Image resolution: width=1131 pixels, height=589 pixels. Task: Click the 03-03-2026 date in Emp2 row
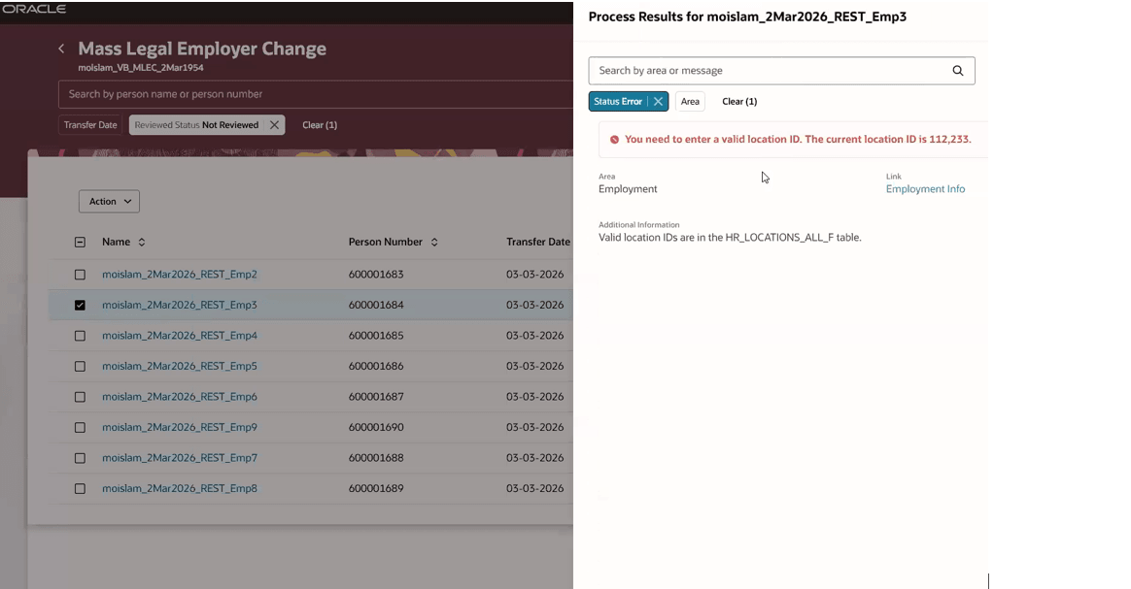(x=534, y=275)
